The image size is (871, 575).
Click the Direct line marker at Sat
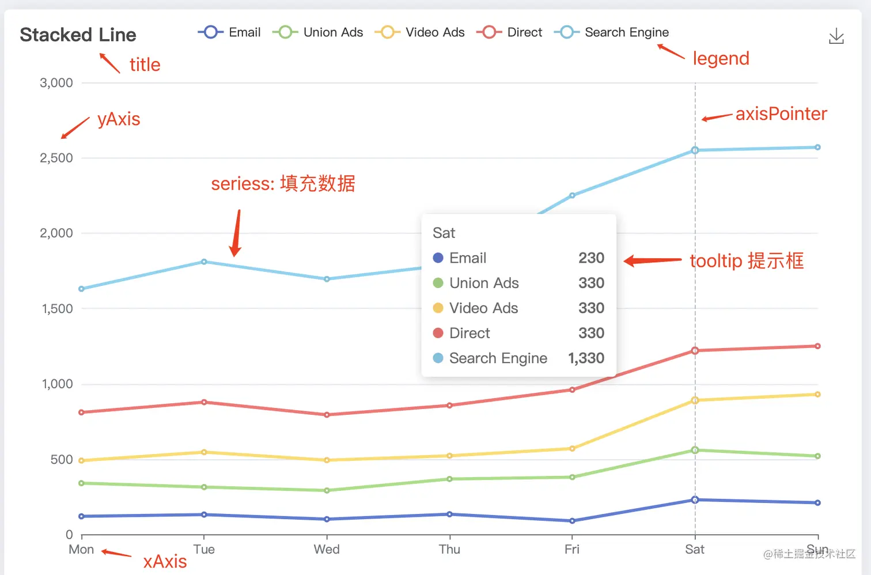[x=695, y=350]
